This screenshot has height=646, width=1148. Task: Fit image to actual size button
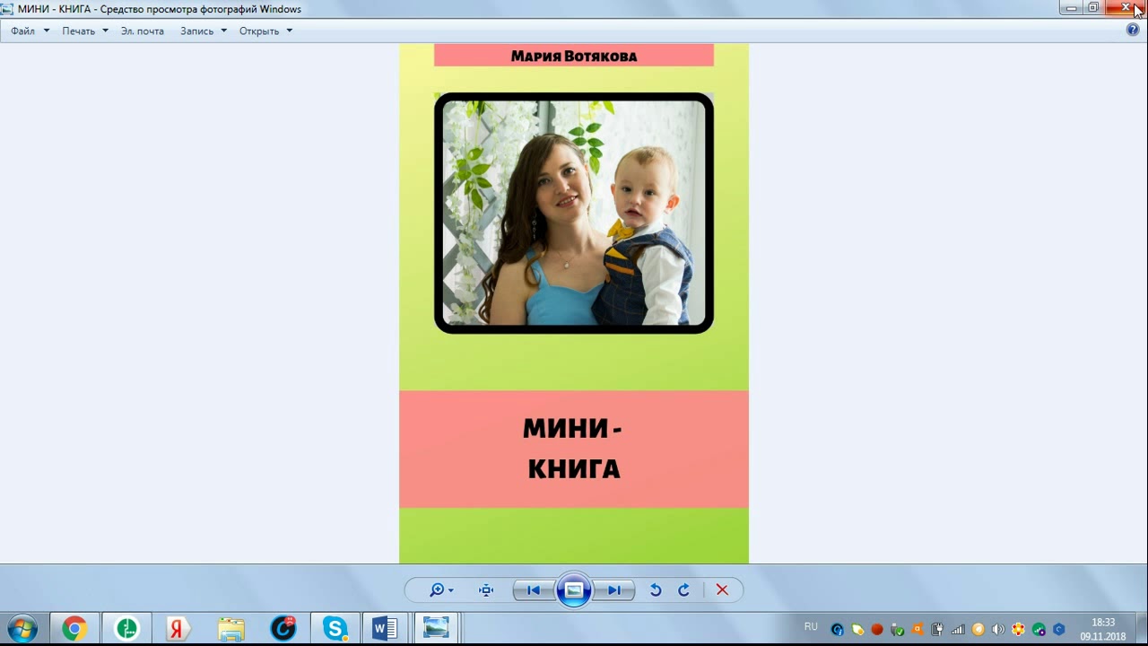[x=486, y=589]
